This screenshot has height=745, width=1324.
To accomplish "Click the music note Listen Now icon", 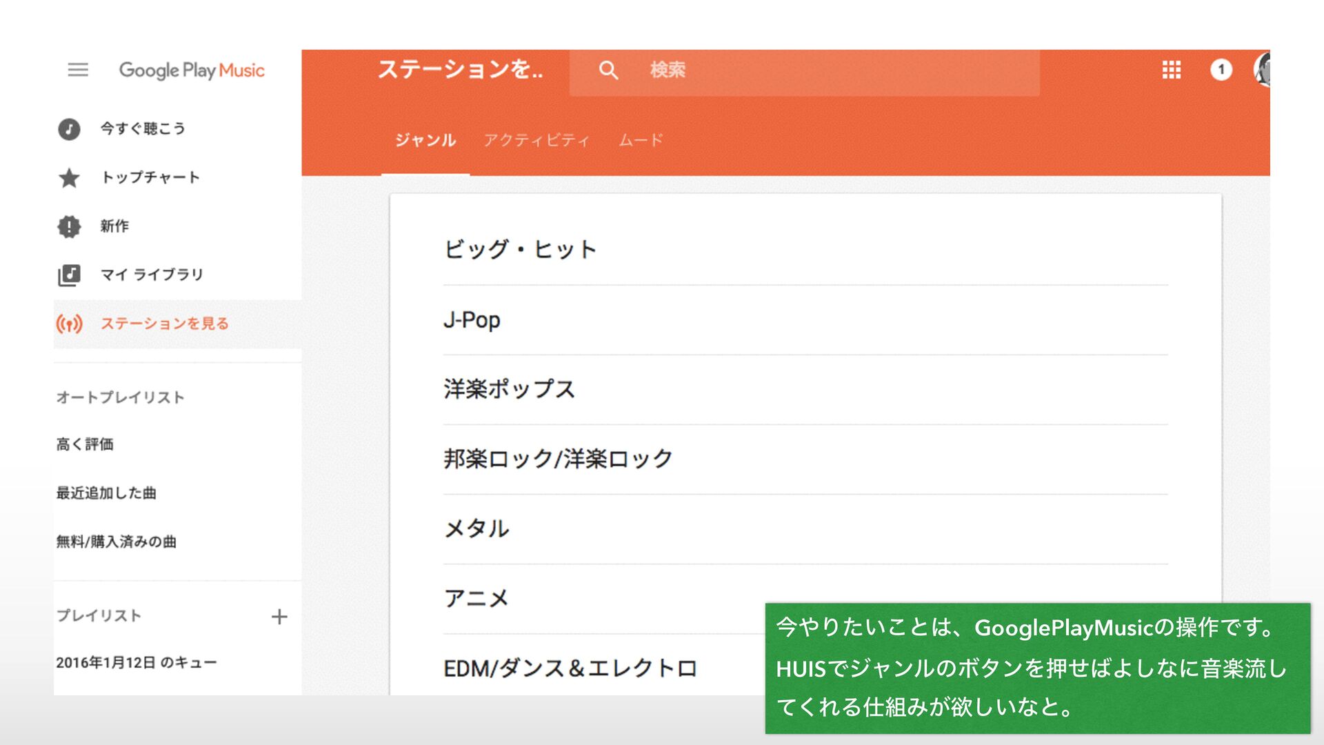I will tap(69, 129).
